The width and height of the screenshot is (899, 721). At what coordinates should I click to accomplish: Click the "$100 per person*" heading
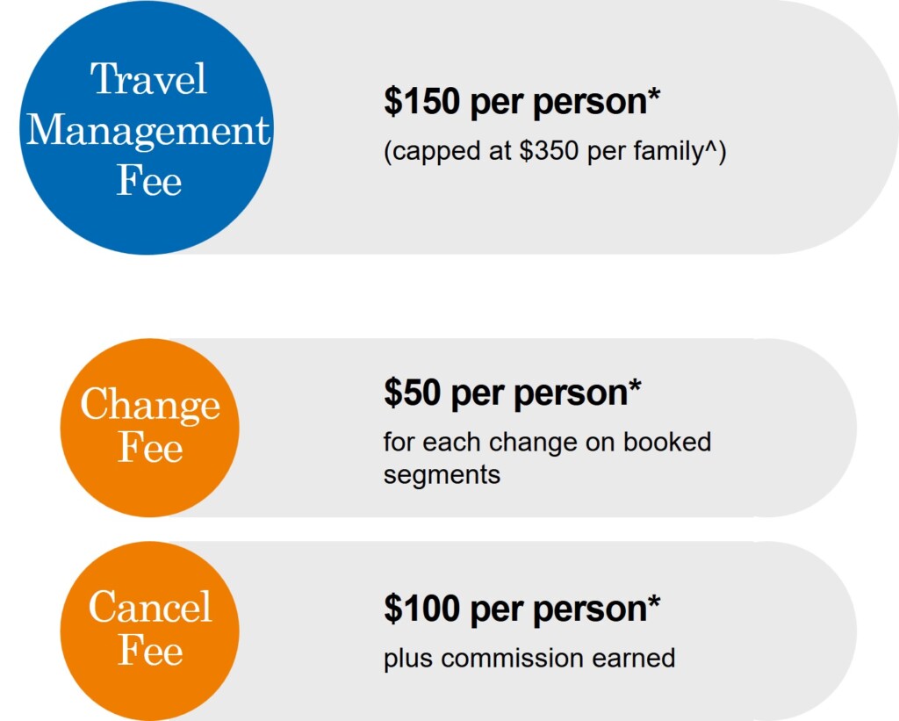coord(521,609)
